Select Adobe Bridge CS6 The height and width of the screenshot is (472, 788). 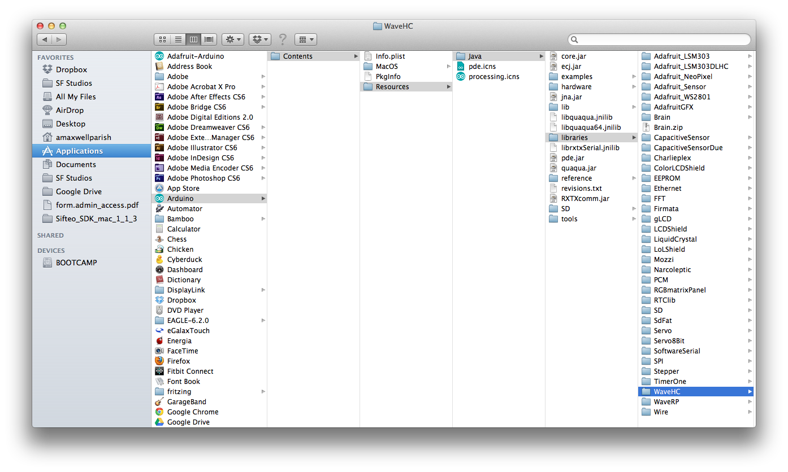(x=209, y=107)
